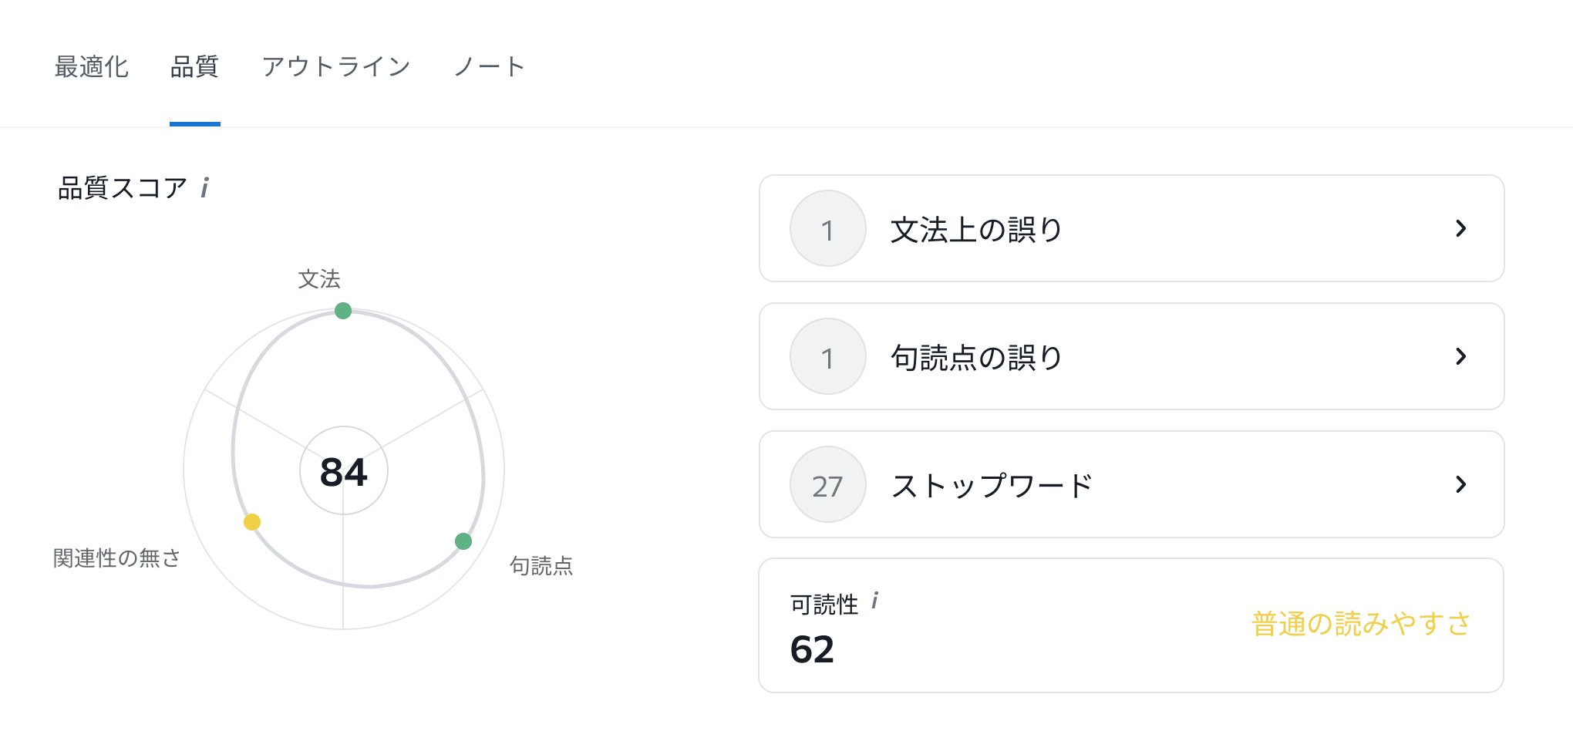Click the green 句読点 dot on radar chart
Viewport: 1573px width, 748px height.
coord(463,541)
